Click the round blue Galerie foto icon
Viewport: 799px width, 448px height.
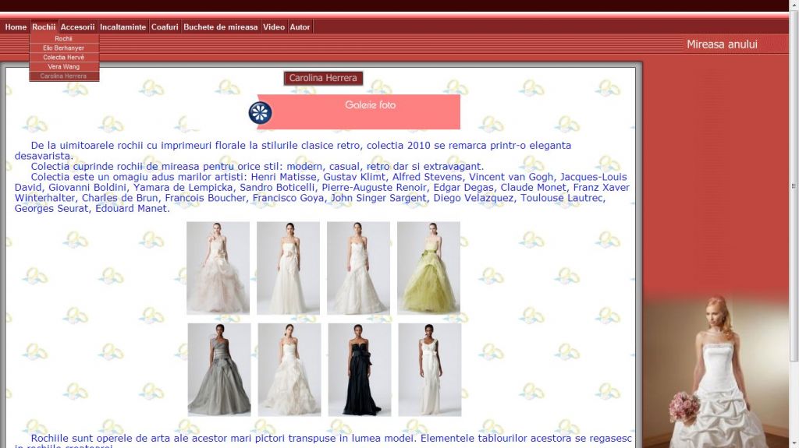coord(260,113)
